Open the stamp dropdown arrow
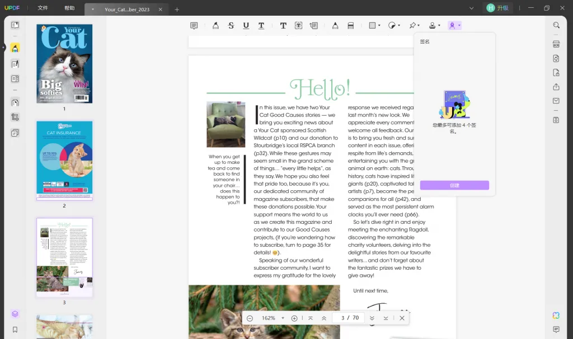 (439, 26)
